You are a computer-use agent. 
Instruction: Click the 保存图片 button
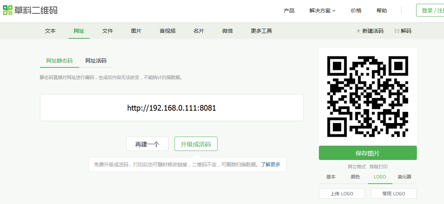[367, 153]
